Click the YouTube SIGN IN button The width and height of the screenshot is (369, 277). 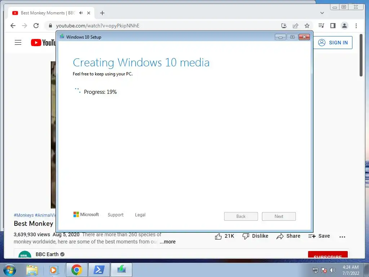[x=333, y=43]
